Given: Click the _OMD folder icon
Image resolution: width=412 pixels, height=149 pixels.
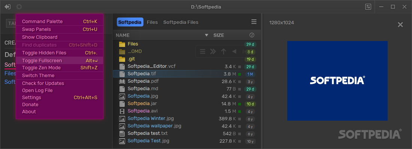Looking at the screenshot, I should click(x=122, y=51).
